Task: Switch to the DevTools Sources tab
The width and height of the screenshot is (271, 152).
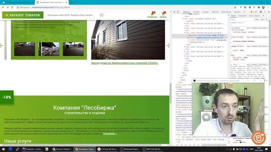Action: [x=205, y=12]
